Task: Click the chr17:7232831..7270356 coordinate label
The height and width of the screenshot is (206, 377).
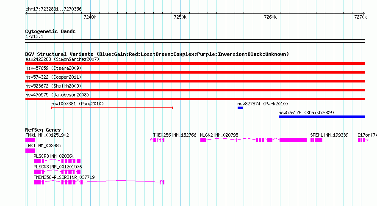Action: click(x=53, y=9)
